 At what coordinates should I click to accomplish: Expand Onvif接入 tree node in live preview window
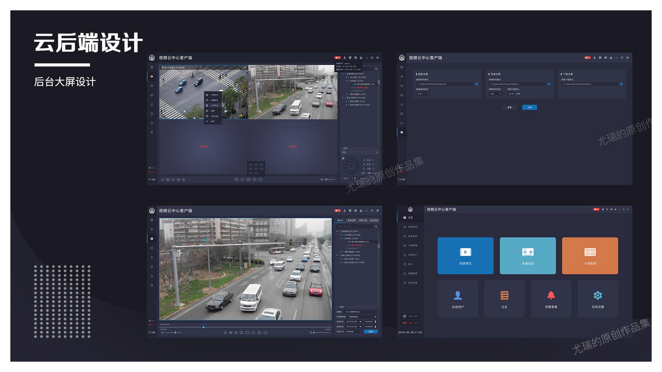346,77
